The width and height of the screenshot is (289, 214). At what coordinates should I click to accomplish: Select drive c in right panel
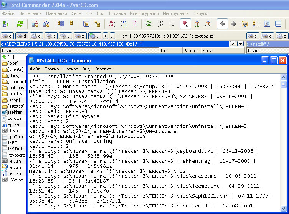click(253, 36)
